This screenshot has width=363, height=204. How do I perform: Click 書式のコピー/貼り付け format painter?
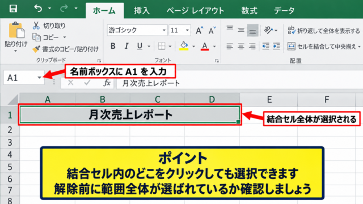coord(65,49)
